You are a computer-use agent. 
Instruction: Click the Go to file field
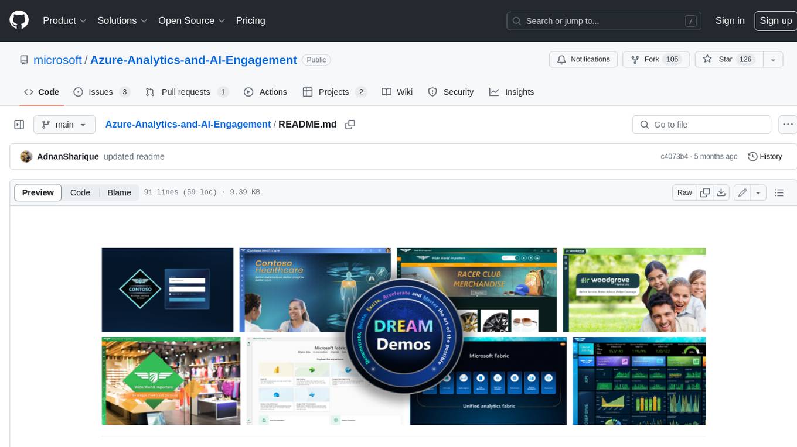[701, 125]
